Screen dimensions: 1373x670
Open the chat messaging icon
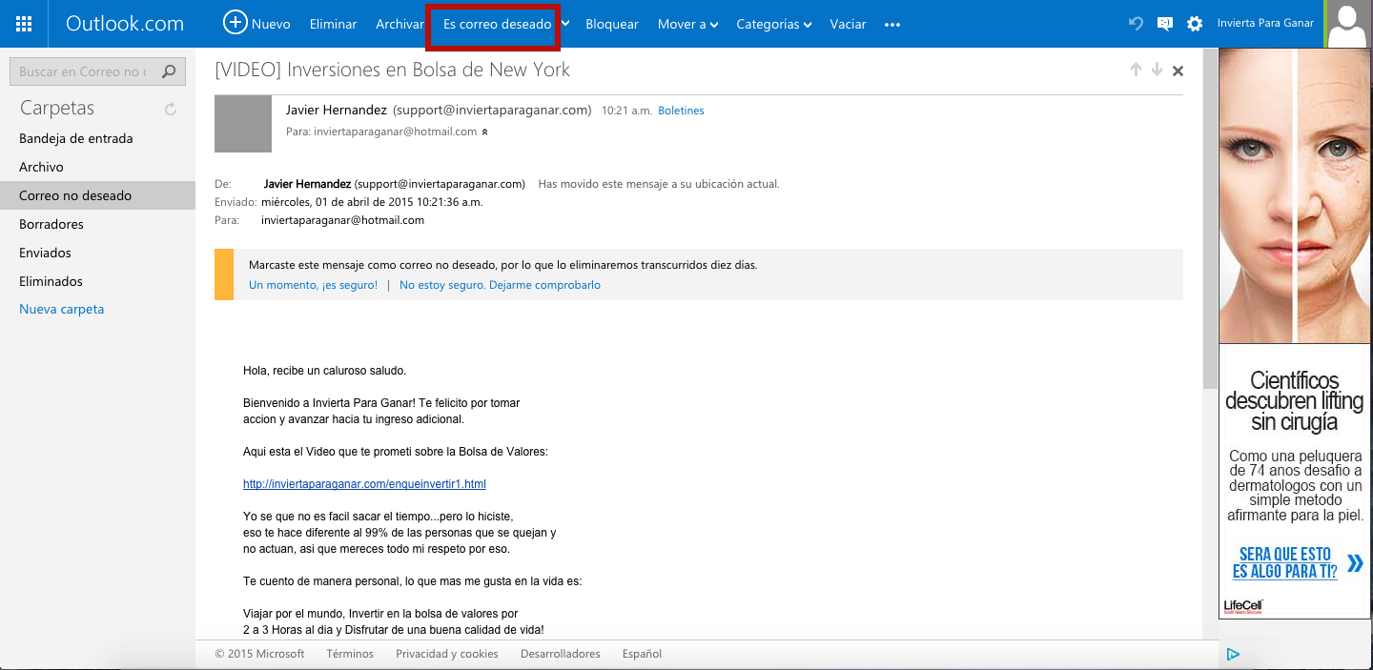coord(1164,24)
